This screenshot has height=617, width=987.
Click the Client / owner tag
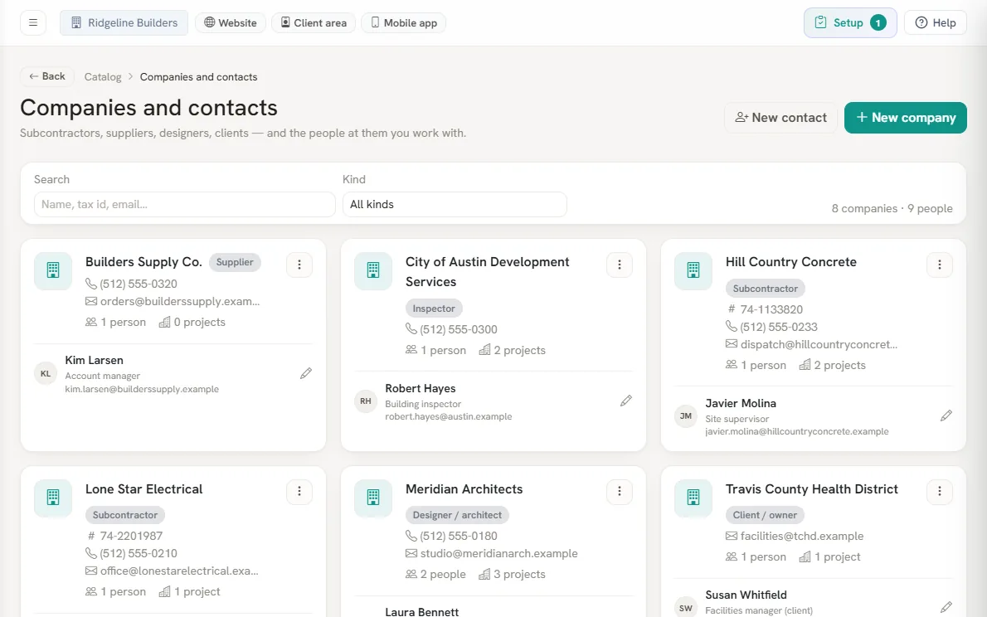point(765,515)
